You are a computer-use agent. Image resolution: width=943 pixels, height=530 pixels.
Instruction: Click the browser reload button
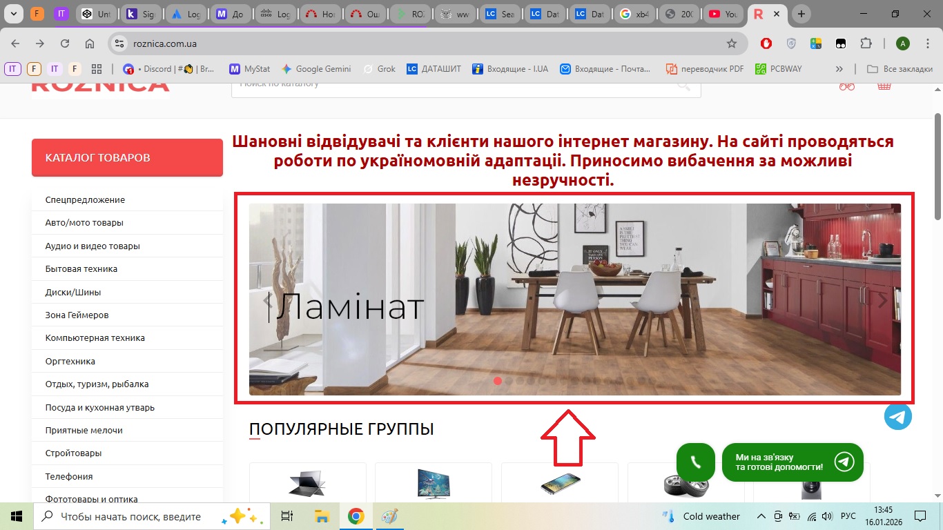pyautogui.click(x=65, y=43)
